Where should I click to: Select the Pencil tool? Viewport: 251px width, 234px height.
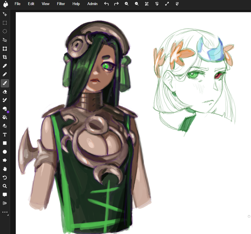pos(5,74)
